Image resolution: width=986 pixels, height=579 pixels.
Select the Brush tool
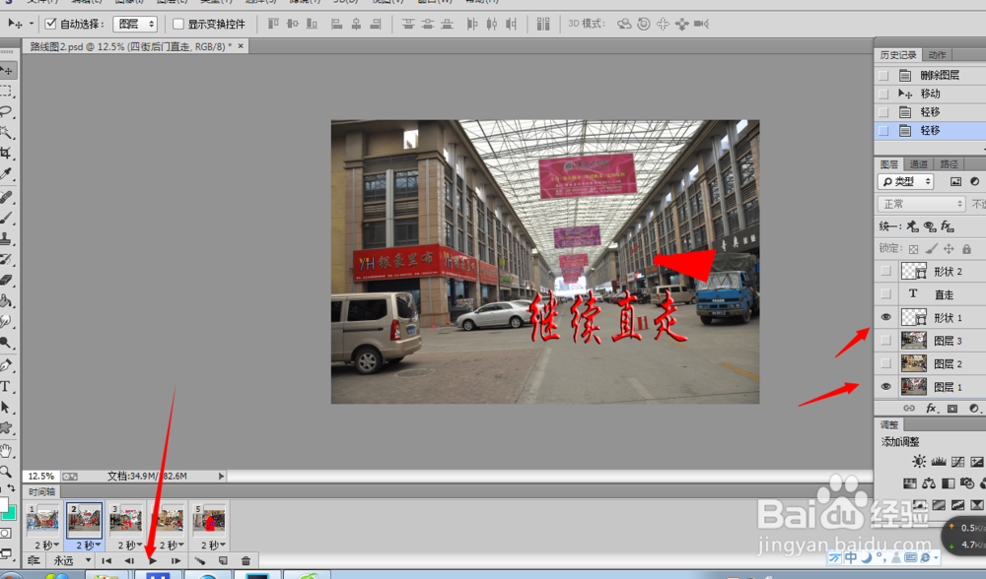(6, 218)
